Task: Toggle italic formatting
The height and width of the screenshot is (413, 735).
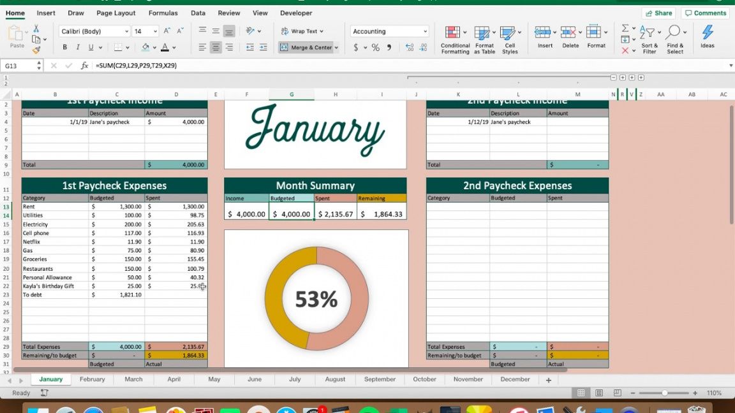Action: click(78, 48)
